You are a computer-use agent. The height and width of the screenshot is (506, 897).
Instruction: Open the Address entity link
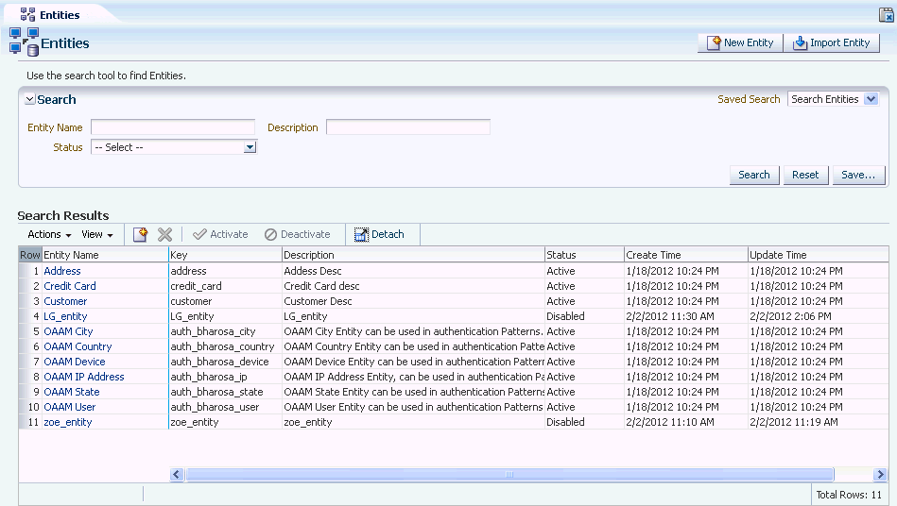[x=62, y=271]
